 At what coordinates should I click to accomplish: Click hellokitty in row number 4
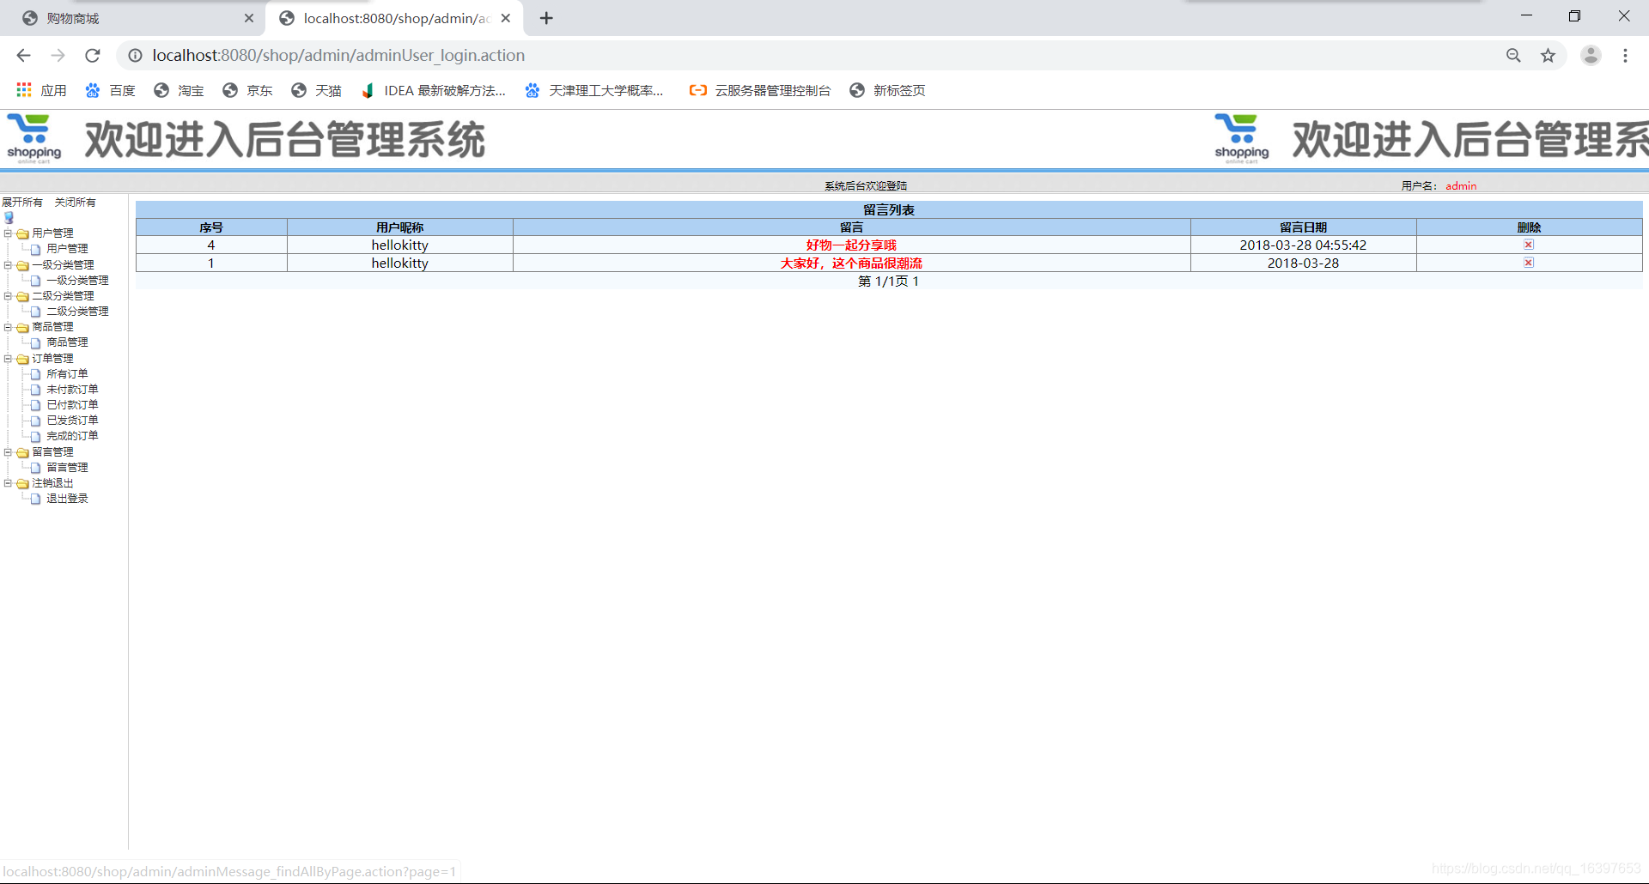[x=399, y=245]
